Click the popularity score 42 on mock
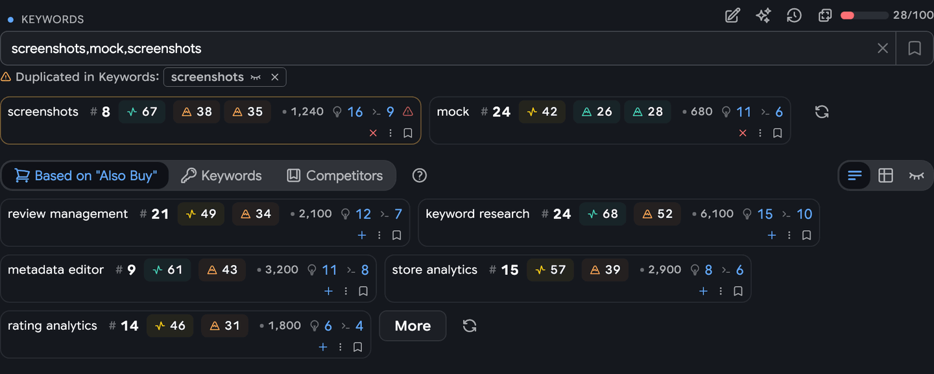Screen dimensions: 934x374 click(542, 111)
